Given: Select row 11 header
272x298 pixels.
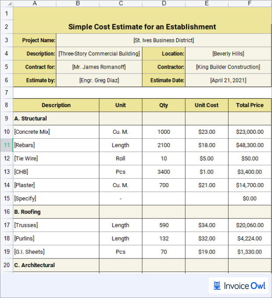Looking at the screenshot, I should tap(7, 145).
